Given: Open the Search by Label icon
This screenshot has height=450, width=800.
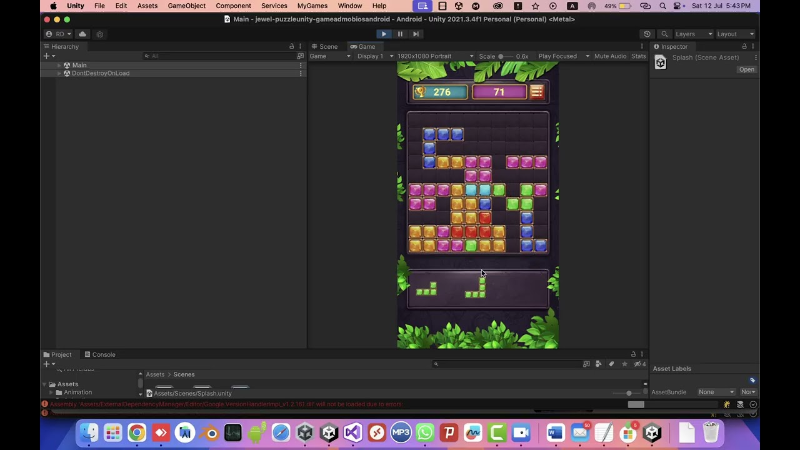Looking at the screenshot, I should tap(611, 364).
